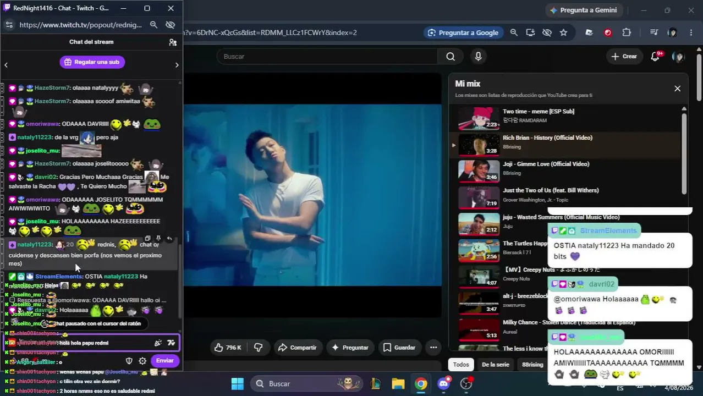Open chat settings gear icon
This screenshot has height=396, width=703.
point(142,361)
